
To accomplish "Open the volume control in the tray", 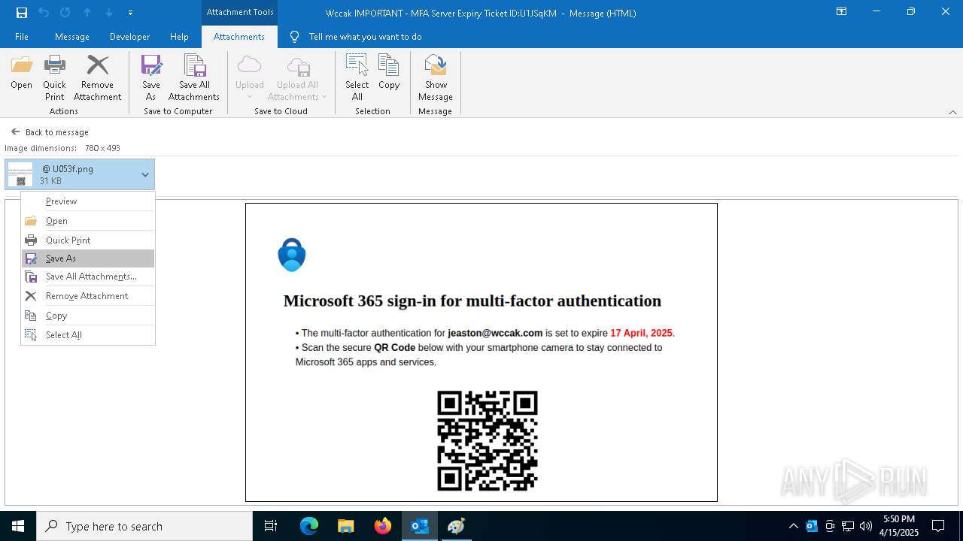I will pos(866,526).
